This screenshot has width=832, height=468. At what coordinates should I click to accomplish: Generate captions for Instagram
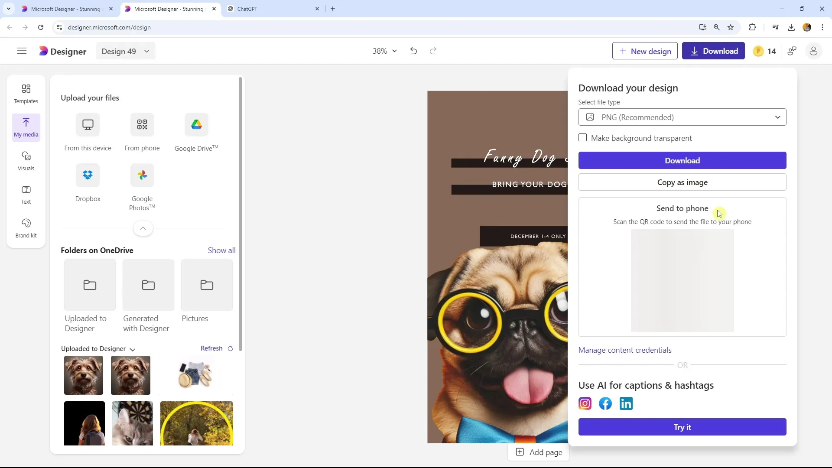click(585, 403)
